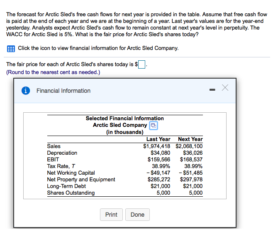Select net working capital value −$49,147
The image size is (278, 230).
(159, 173)
